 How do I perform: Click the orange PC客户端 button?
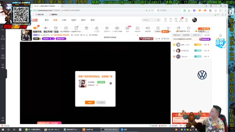(204, 29)
